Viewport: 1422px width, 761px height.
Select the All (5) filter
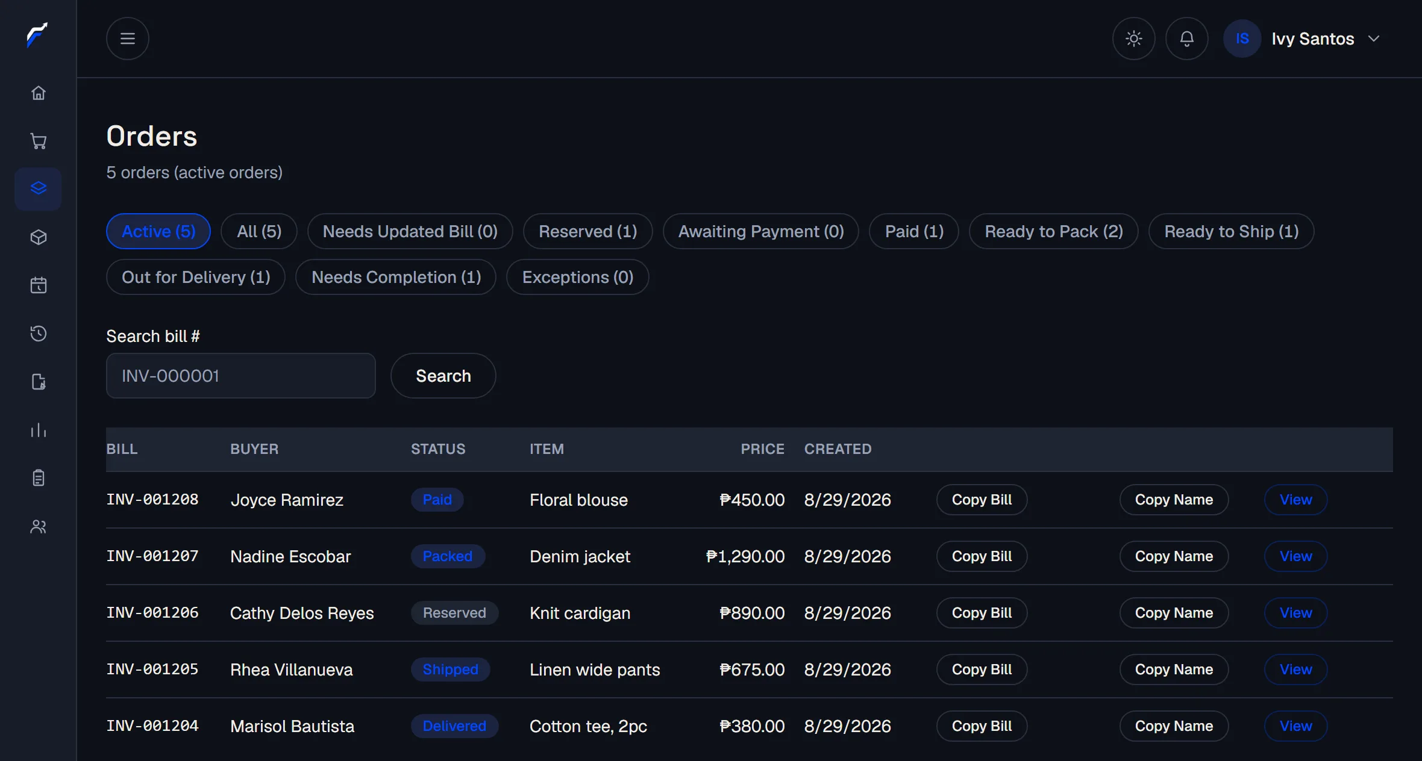pyautogui.click(x=259, y=231)
